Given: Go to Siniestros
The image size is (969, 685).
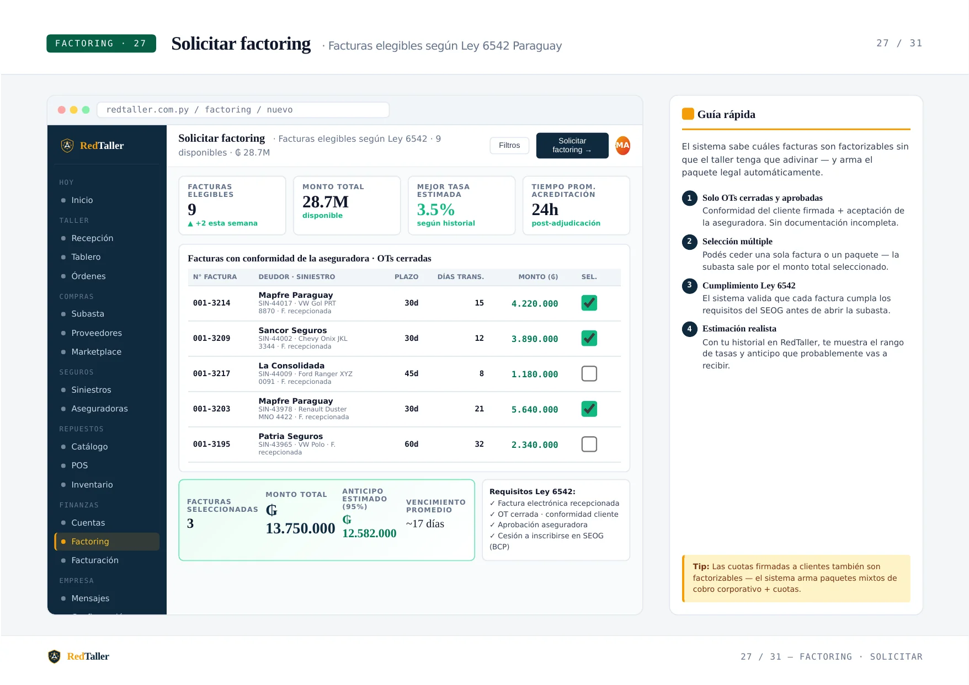Looking at the screenshot, I should (107, 390).
